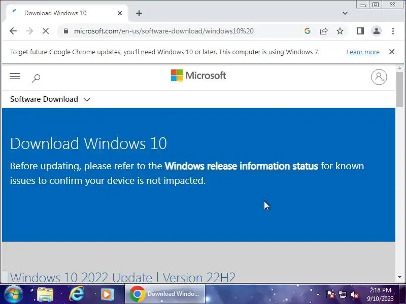
Task: Open the Google icon in address bar
Action: [308, 31]
